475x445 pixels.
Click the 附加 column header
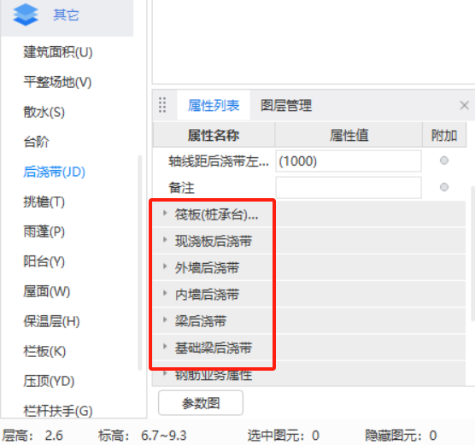pyautogui.click(x=444, y=135)
